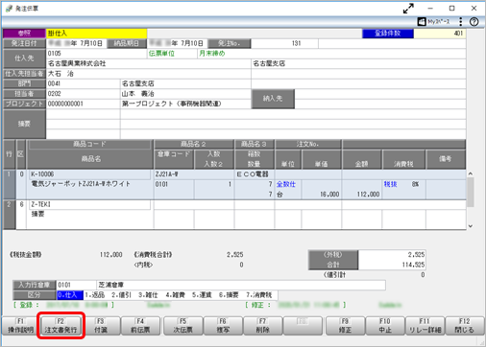
Task: Edit the slip with F9 修正
Action: pos(345,326)
